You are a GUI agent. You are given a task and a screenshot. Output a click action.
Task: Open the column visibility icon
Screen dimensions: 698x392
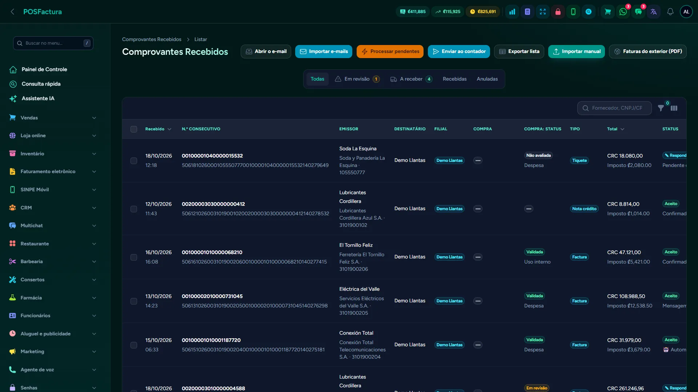[x=674, y=108]
